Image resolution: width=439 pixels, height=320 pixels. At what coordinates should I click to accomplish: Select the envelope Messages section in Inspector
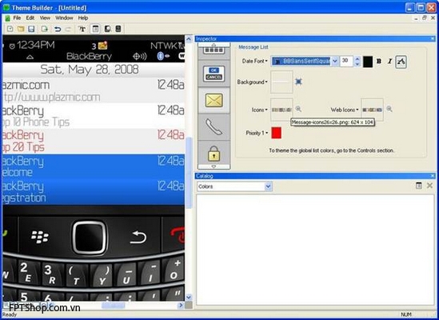214,100
